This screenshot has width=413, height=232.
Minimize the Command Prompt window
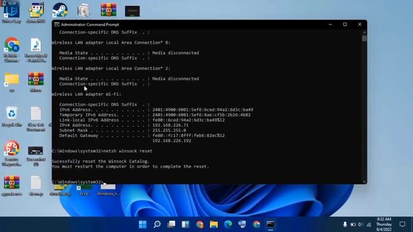point(330,24)
